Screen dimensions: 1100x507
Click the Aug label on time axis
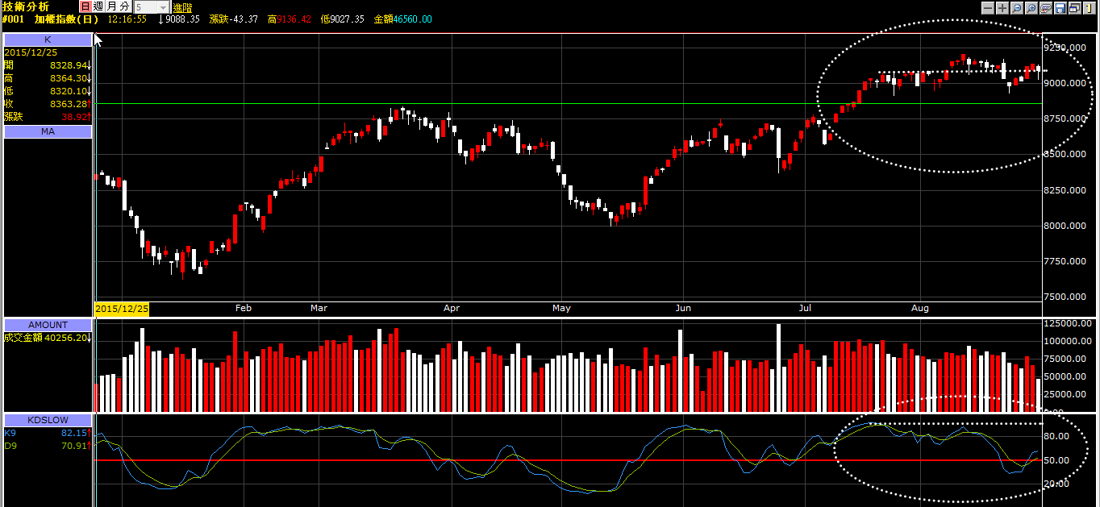coord(920,309)
